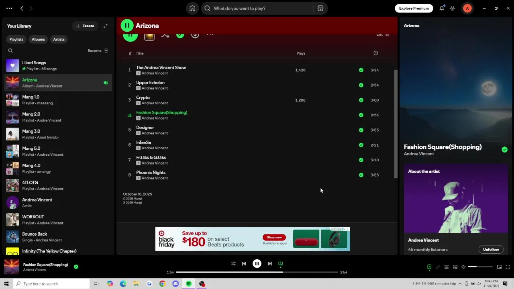The height and width of the screenshot is (289, 514).
Task: Filter library by Artists
Action: tap(59, 39)
